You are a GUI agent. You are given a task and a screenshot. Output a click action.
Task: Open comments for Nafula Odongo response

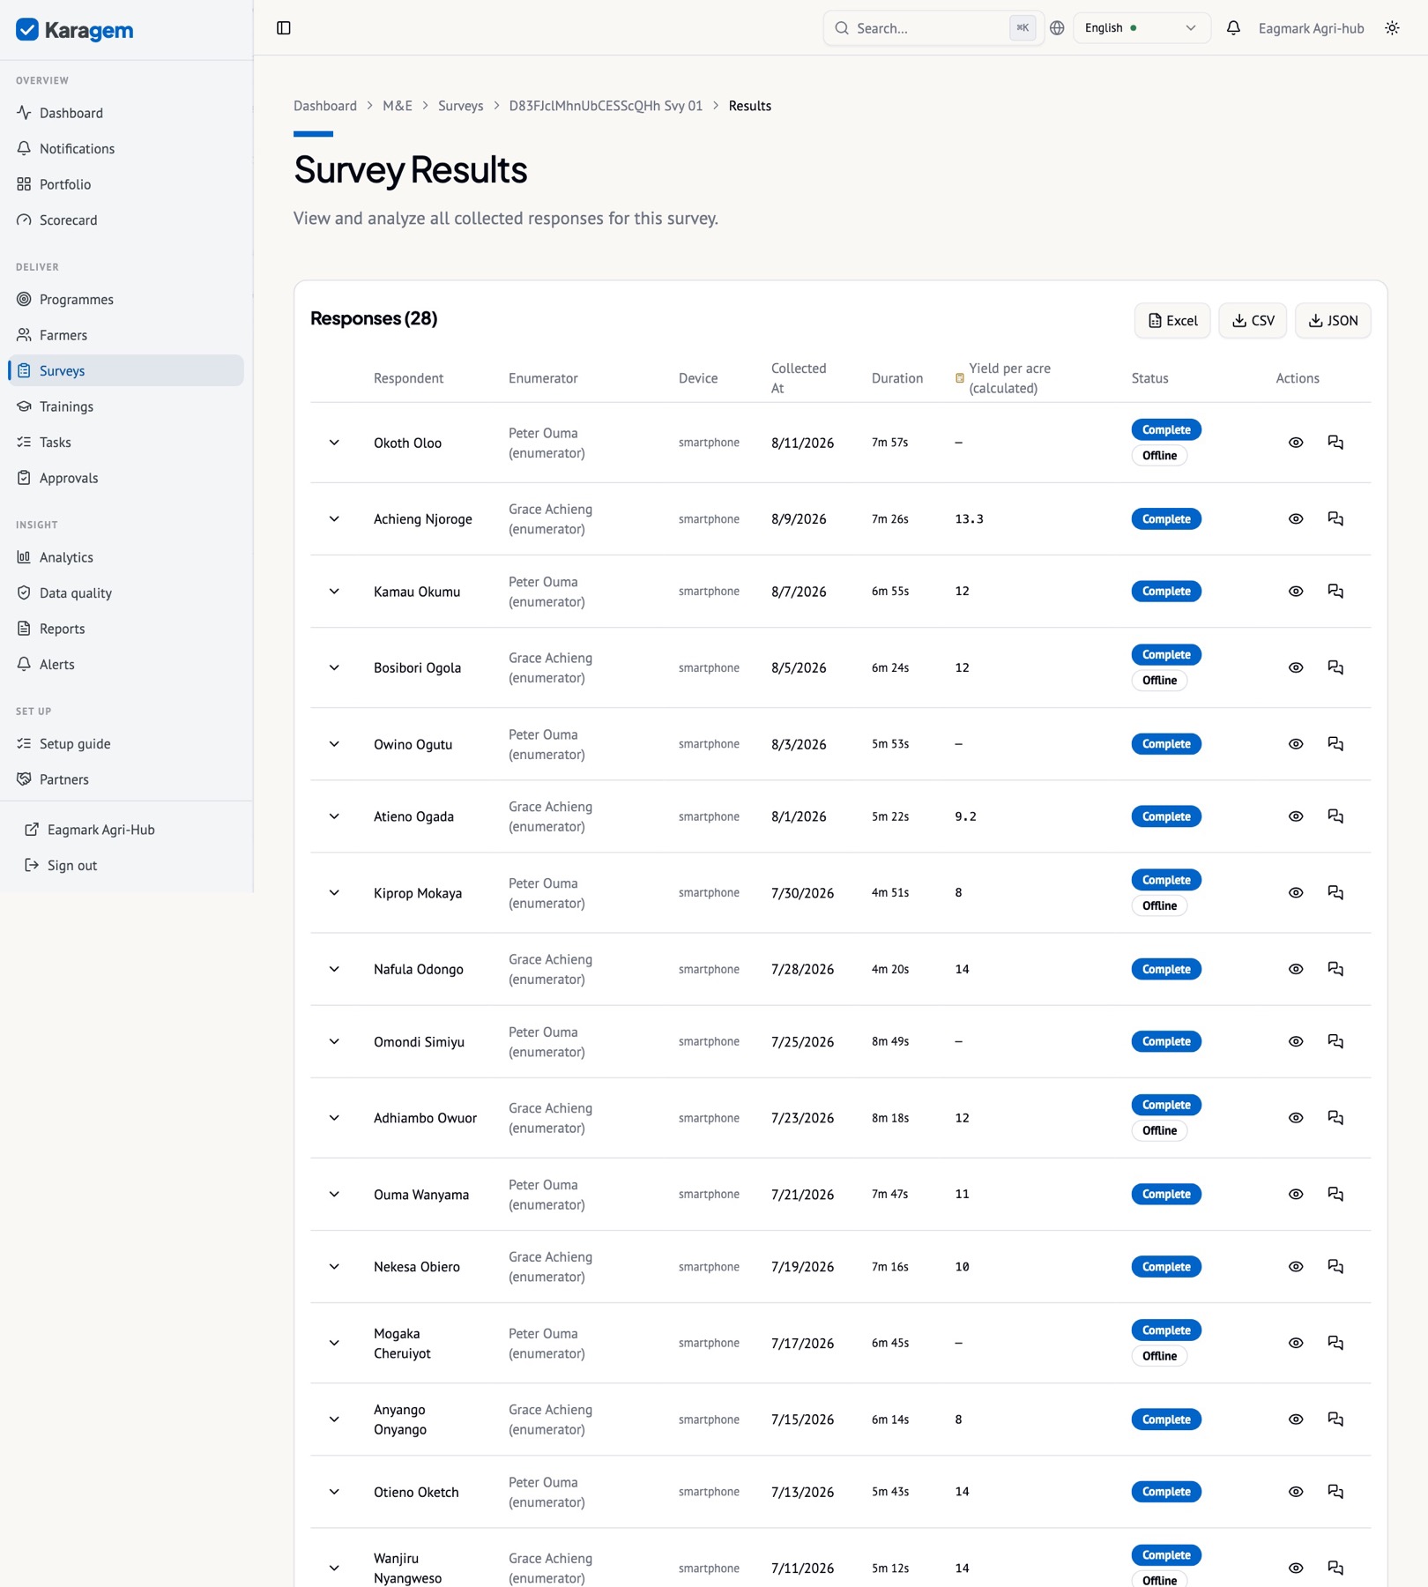1335,969
